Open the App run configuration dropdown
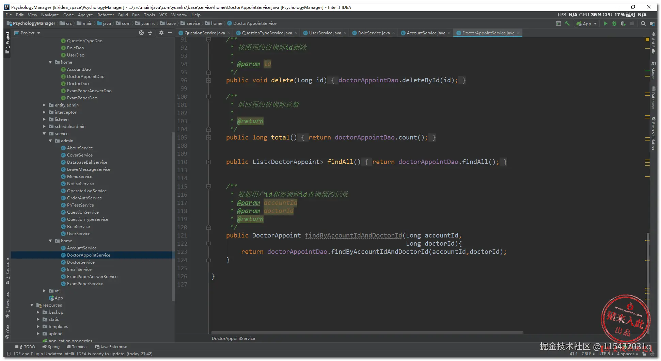 [587, 23]
